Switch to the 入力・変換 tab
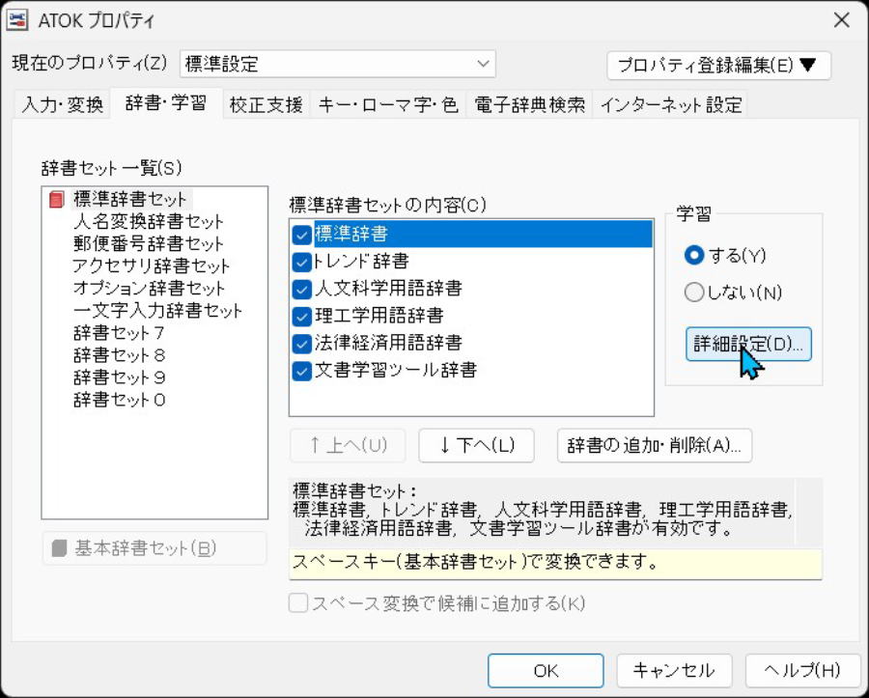 62,104
